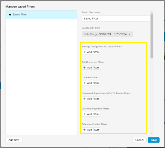Click the dropdown arrow next to 3/23/2024

point(129,34)
